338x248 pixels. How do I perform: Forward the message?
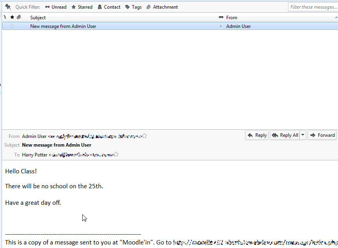coord(322,135)
